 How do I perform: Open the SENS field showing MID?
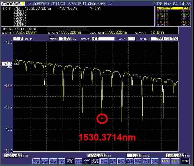click(103, 39)
